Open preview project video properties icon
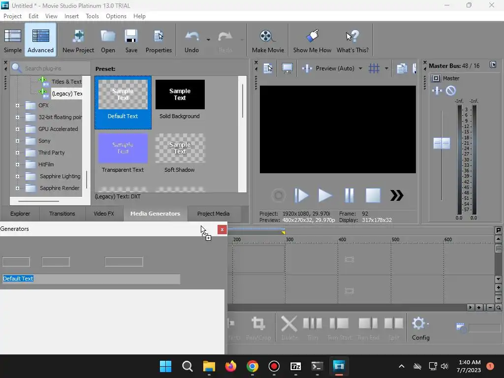The width and height of the screenshot is (504, 378). pos(268,68)
